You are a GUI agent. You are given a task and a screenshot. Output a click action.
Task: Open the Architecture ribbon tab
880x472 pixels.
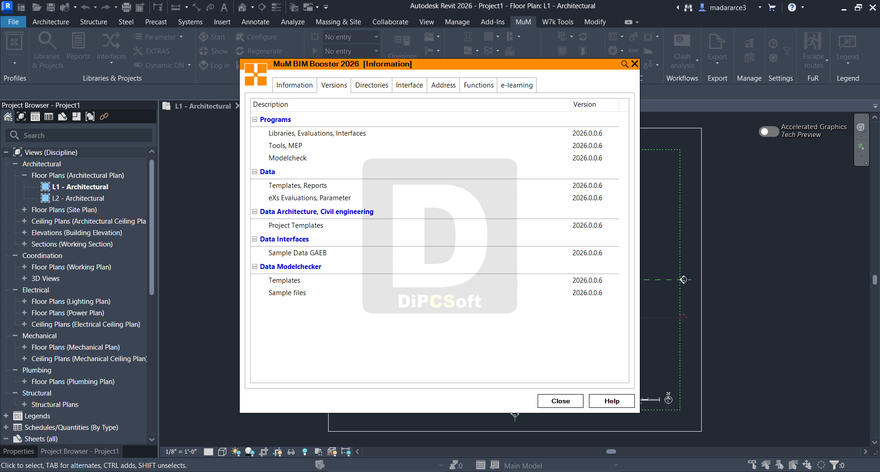51,22
